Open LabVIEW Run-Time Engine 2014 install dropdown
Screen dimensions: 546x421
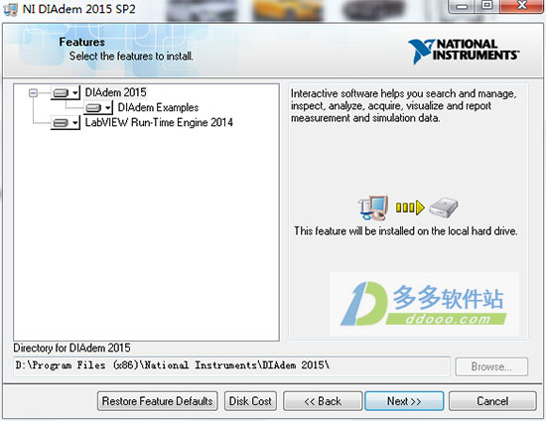[66, 122]
